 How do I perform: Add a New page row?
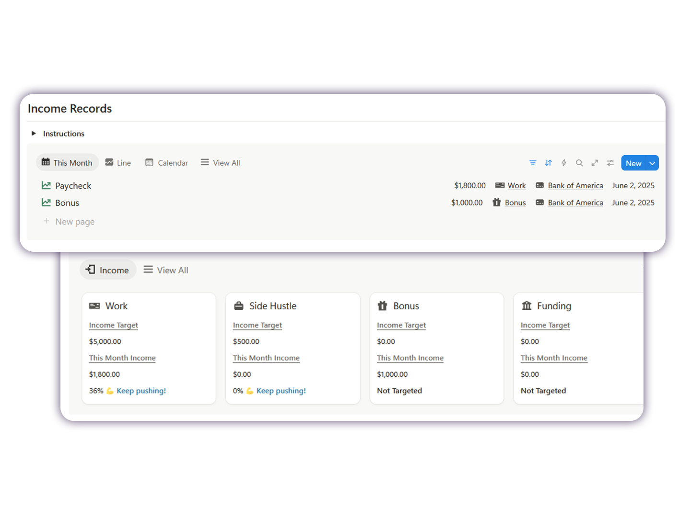[x=75, y=222]
